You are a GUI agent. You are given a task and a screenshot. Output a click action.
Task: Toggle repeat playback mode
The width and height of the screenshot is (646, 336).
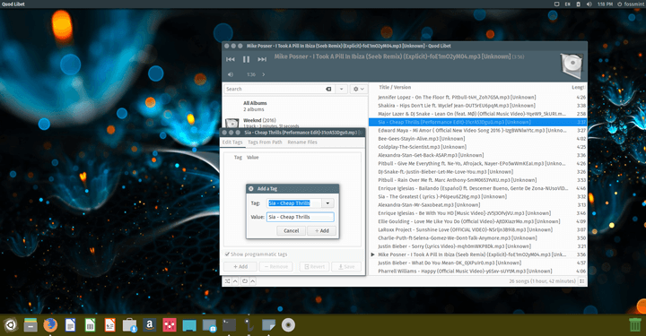[245, 281]
